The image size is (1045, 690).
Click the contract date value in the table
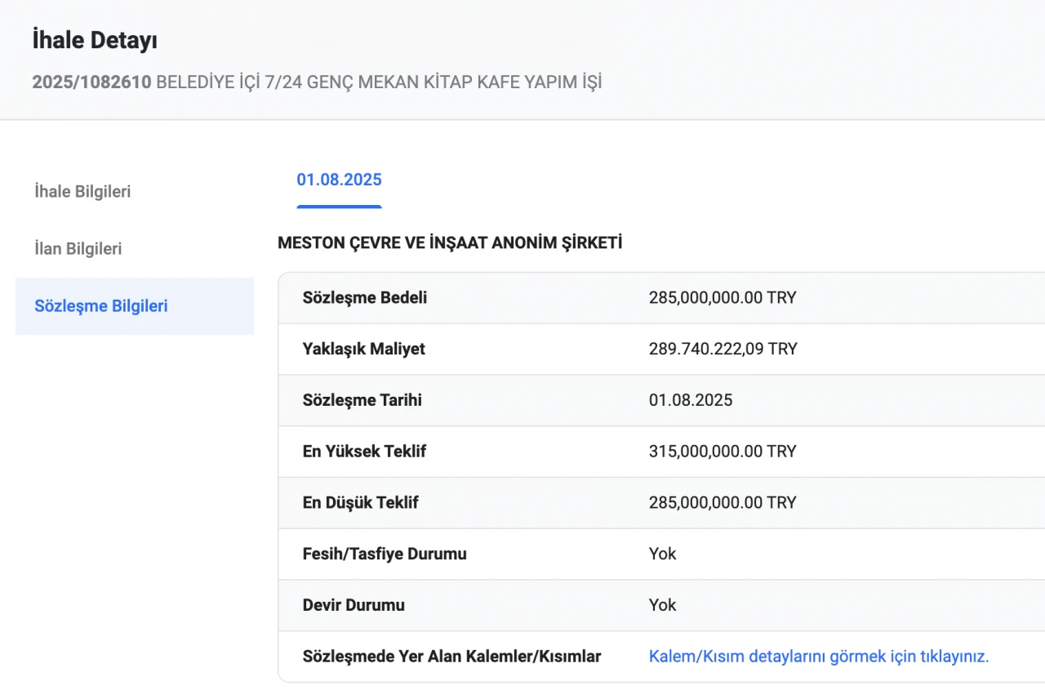coord(690,401)
